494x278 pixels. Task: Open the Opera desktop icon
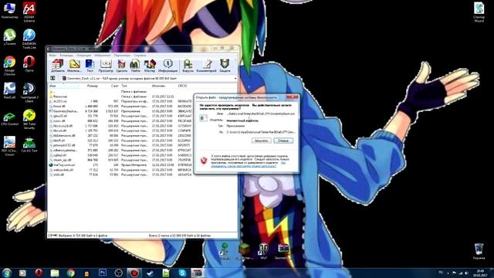29,63
